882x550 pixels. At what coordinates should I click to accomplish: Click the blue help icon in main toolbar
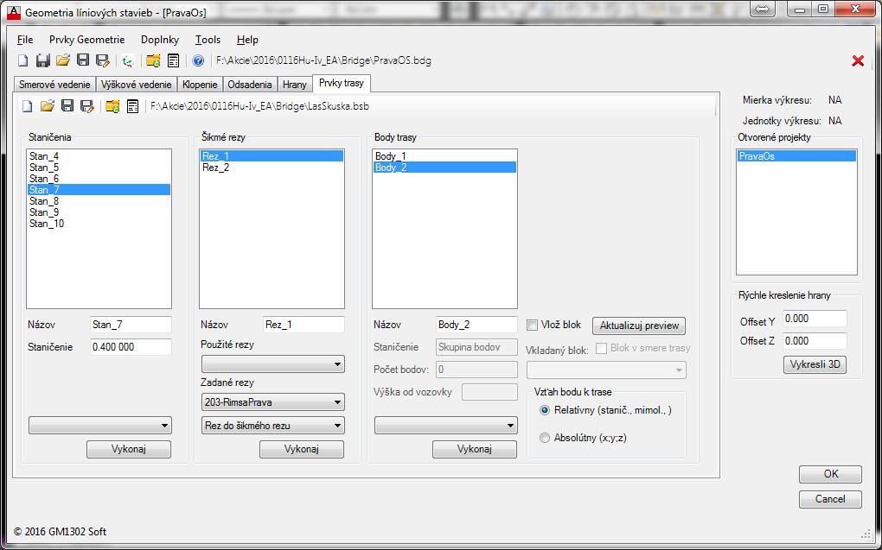[x=198, y=60]
